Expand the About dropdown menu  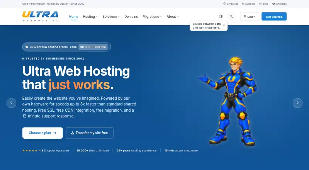[x=173, y=17]
